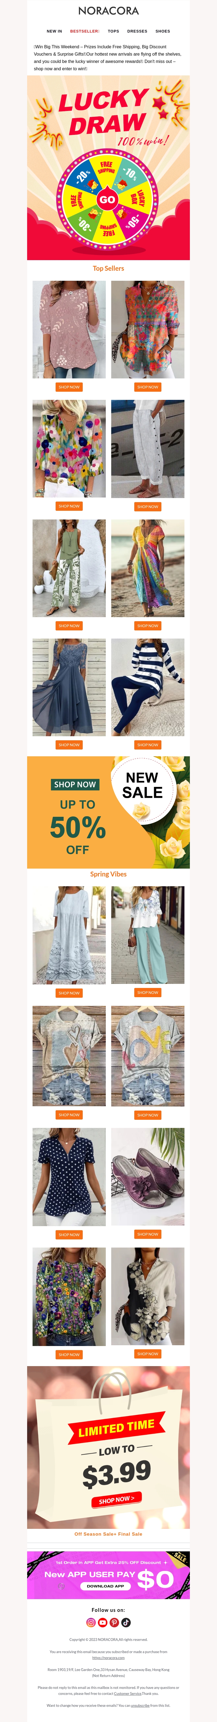The image size is (217, 1722).
Task: Click SHOP NOW on the 50% off banner
Action: [75, 784]
